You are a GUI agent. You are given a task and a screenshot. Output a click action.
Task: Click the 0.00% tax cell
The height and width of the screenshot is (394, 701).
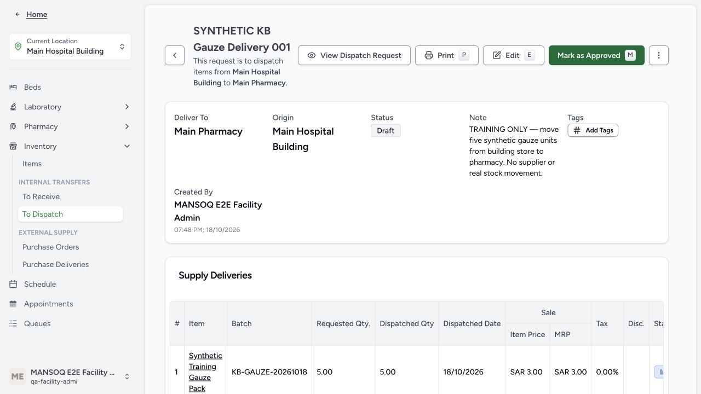click(x=607, y=372)
